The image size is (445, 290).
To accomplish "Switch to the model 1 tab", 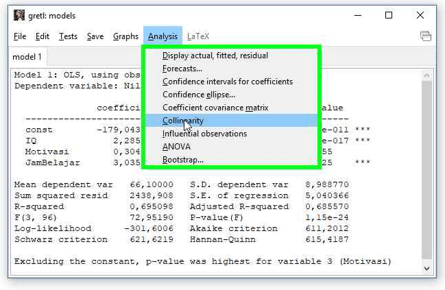I will coord(27,57).
